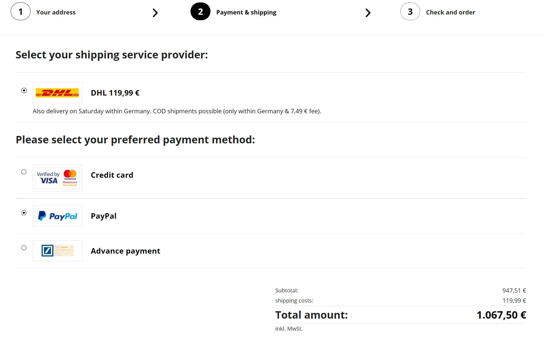Screen dimensions: 544x344
Task: Go to step 1 circle icon
Action: (x=20, y=11)
